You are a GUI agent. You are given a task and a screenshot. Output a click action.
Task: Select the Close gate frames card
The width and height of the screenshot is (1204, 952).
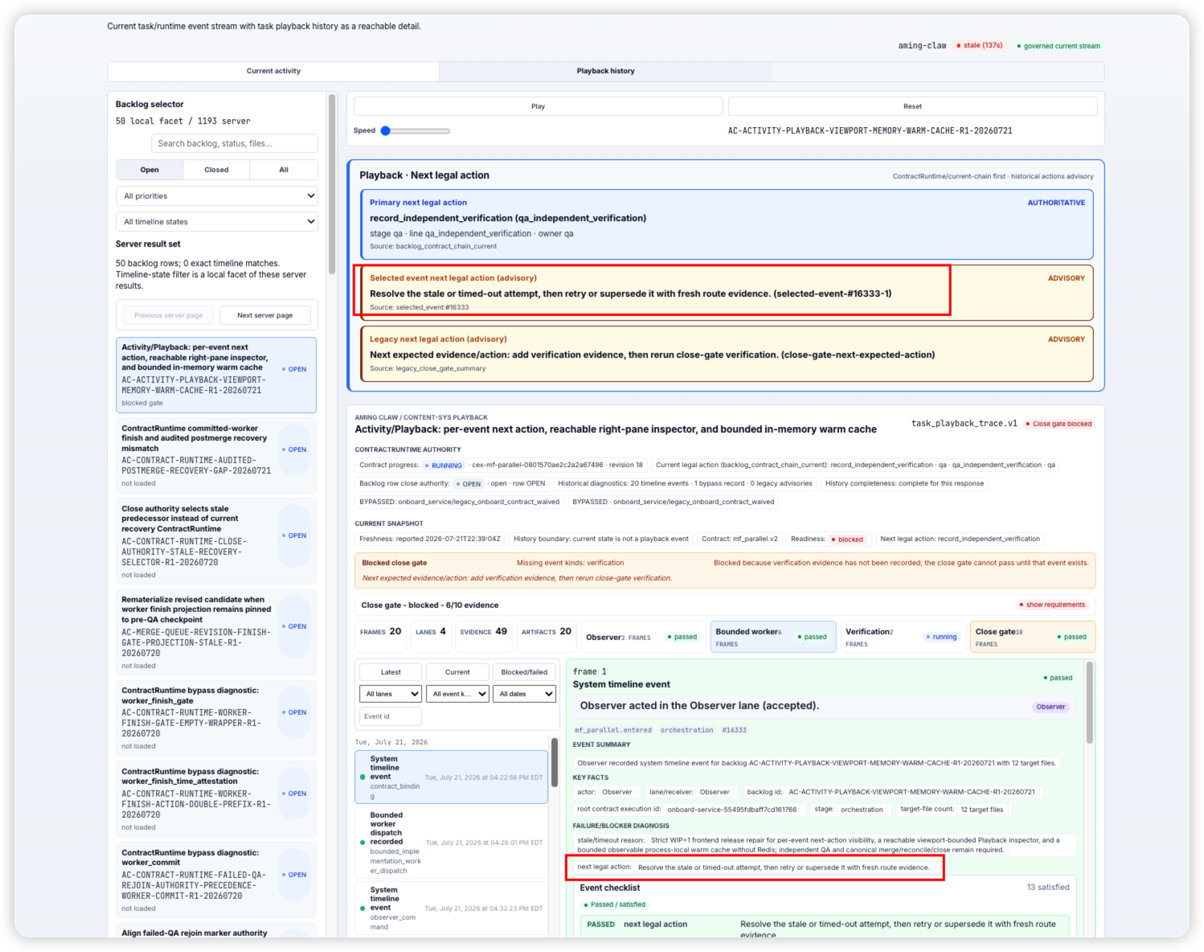tap(1033, 637)
